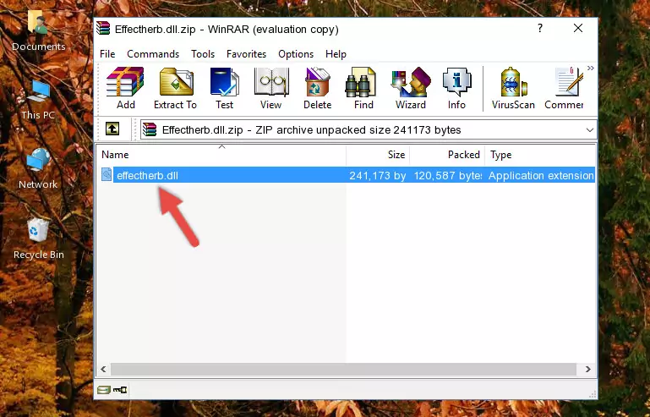This screenshot has width=650, height=417.
Task: Click the title bar help question mark
Action: [540, 28]
